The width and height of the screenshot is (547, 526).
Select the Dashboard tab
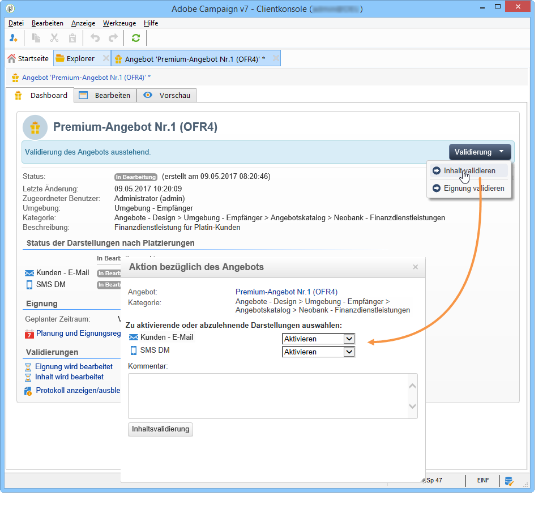[x=40, y=95]
